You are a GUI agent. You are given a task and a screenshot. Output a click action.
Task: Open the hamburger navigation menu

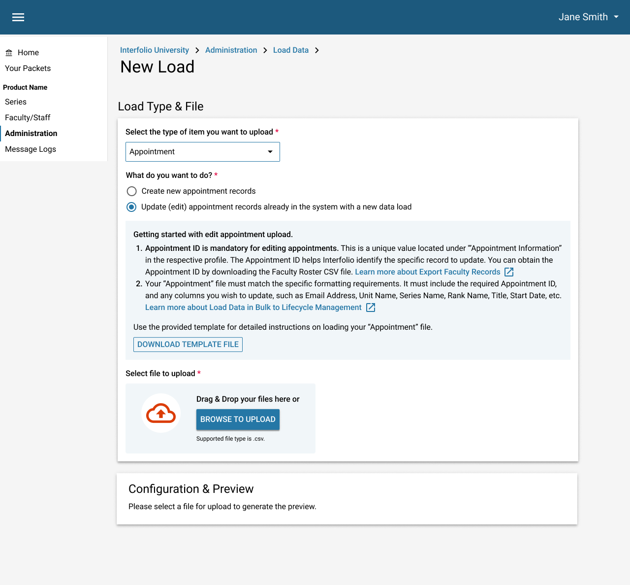coord(18,17)
